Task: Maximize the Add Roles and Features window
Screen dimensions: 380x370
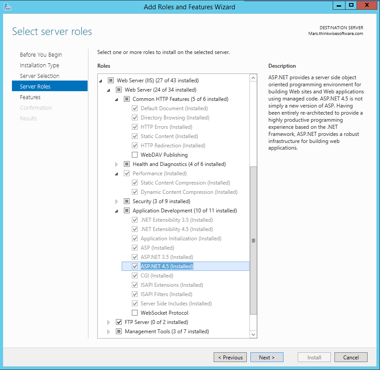Action: tap(352, 5)
